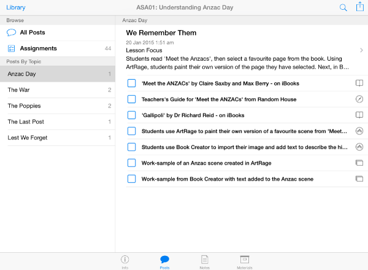This screenshot has width=368, height=270.
Task: Open the search magnifier icon
Action: pyautogui.click(x=343, y=7)
